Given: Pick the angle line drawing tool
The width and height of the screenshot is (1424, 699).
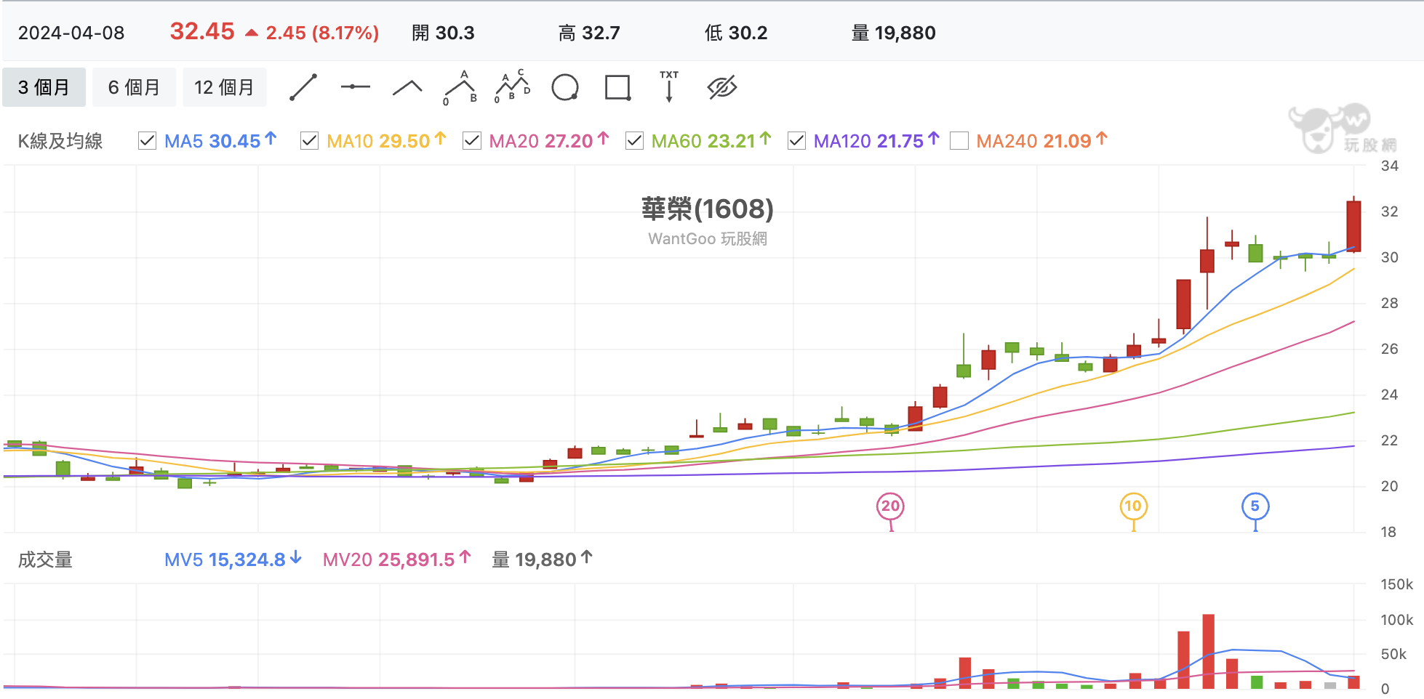Looking at the screenshot, I should (407, 88).
